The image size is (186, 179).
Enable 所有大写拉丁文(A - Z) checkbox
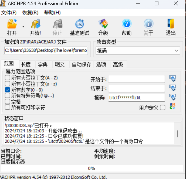click(x=7, y=78)
